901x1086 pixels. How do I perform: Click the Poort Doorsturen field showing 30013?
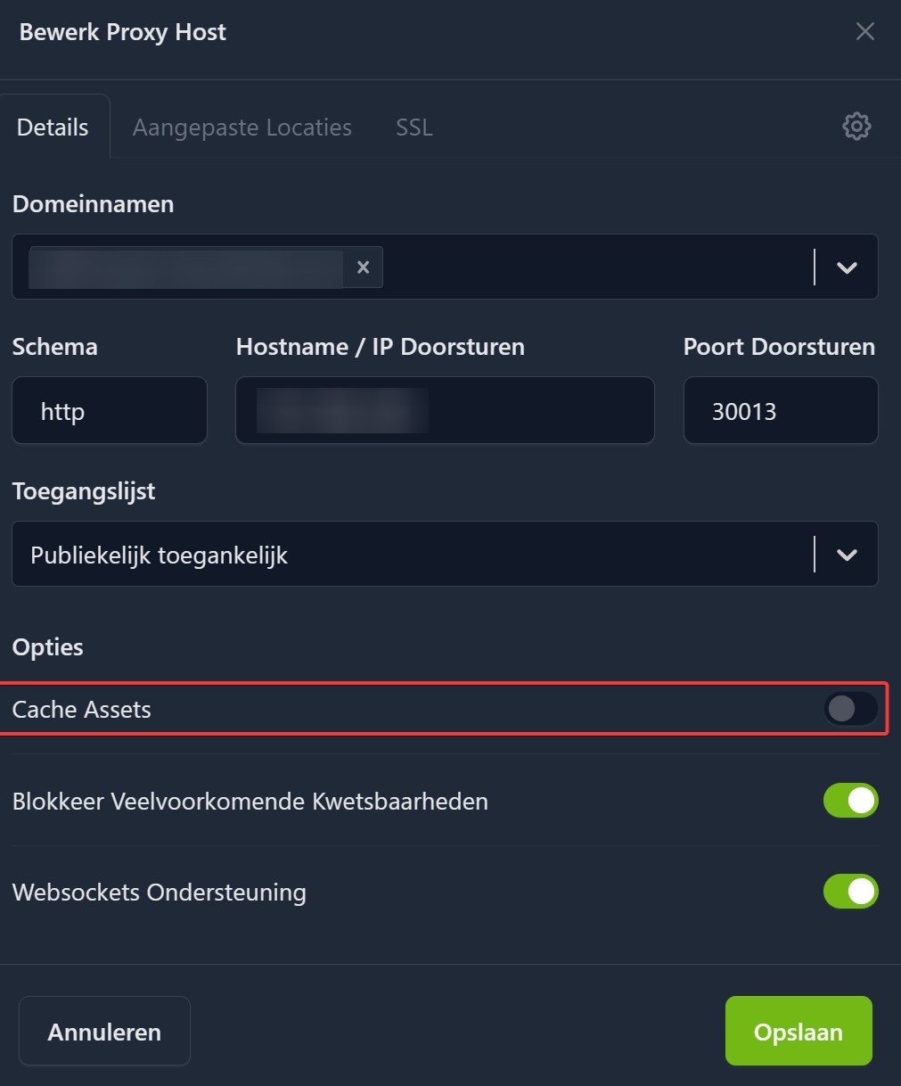780,411
